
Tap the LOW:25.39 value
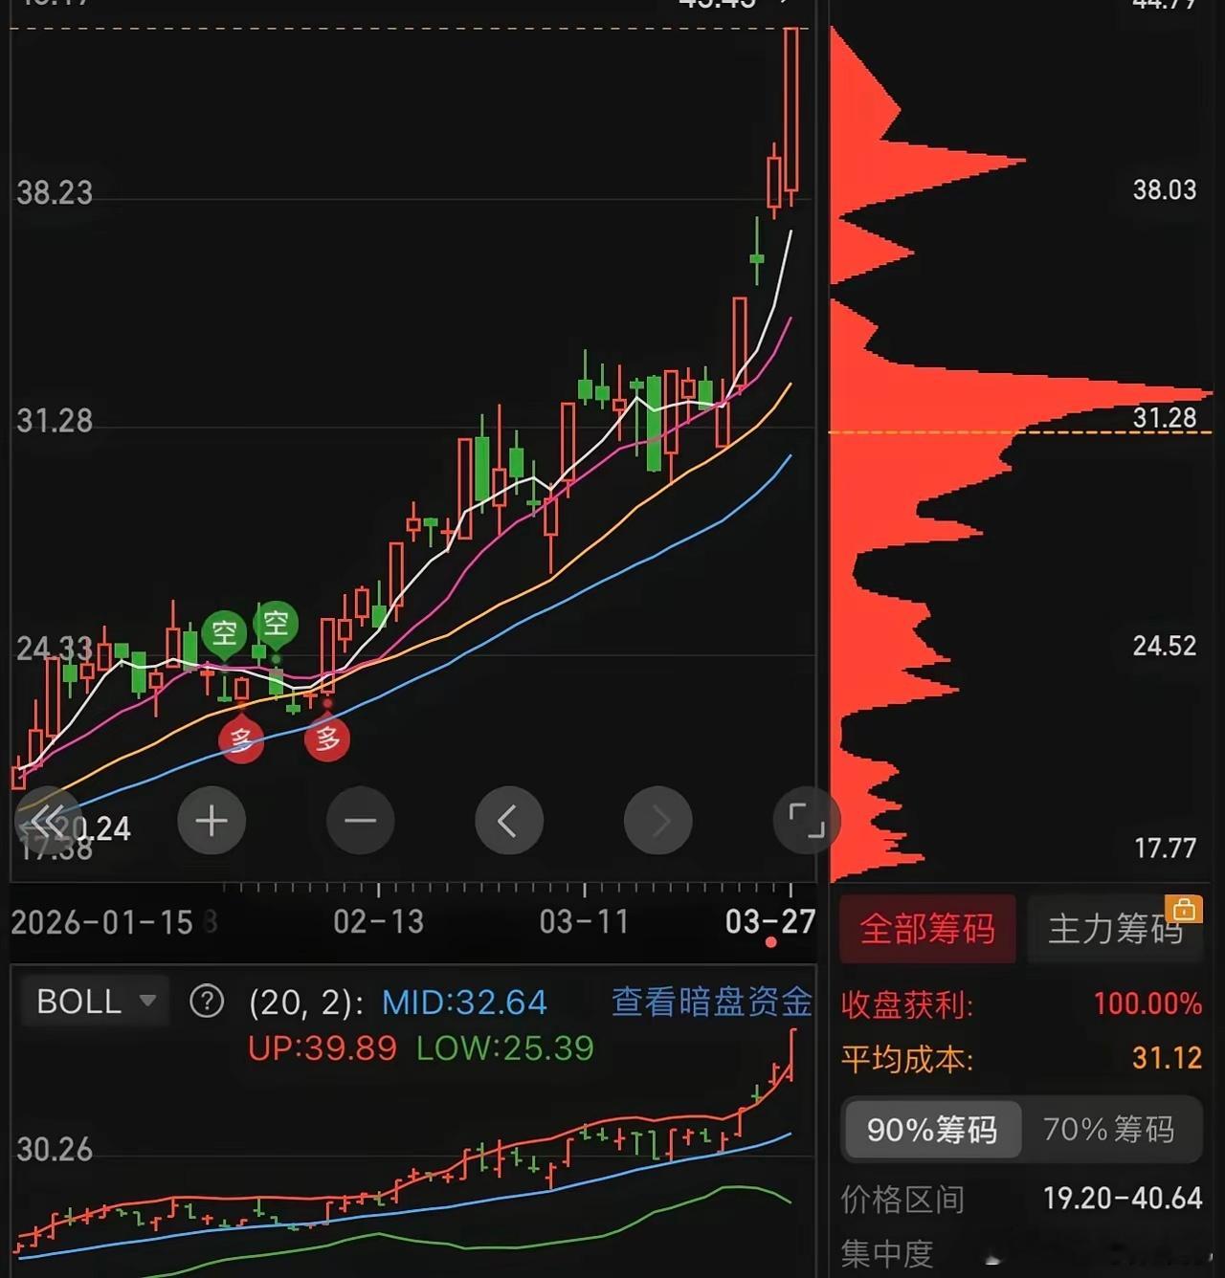tap(505, 1048)
